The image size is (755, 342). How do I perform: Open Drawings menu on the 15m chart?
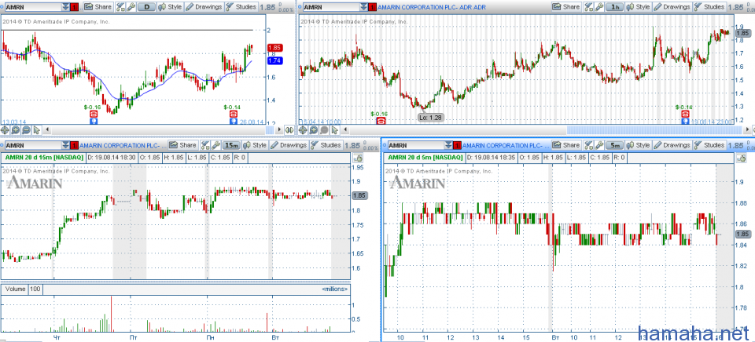click(x=289, y=145)
